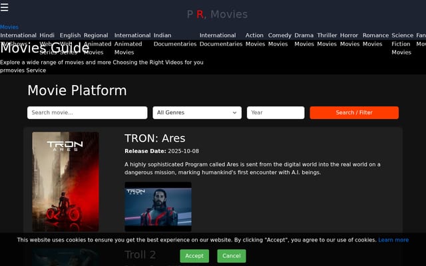
Task: Go to Hindi Web Series category
Action: click(x=48, y=44)
